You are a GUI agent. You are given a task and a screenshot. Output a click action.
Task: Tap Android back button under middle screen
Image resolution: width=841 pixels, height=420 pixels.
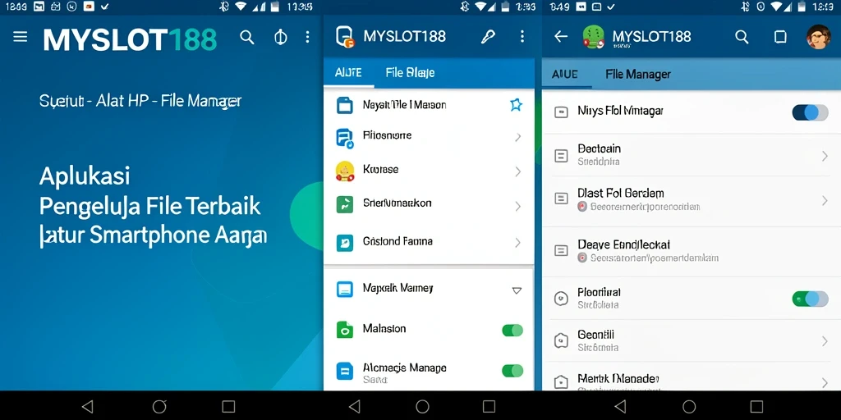(354, 407)
